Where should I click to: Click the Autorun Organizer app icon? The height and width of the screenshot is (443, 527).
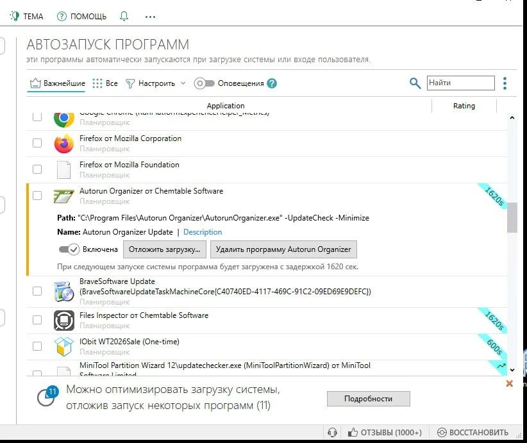[64, 196]
